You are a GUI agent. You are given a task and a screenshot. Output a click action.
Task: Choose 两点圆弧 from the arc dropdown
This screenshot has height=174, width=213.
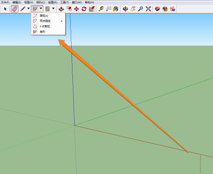click(48, 21)
